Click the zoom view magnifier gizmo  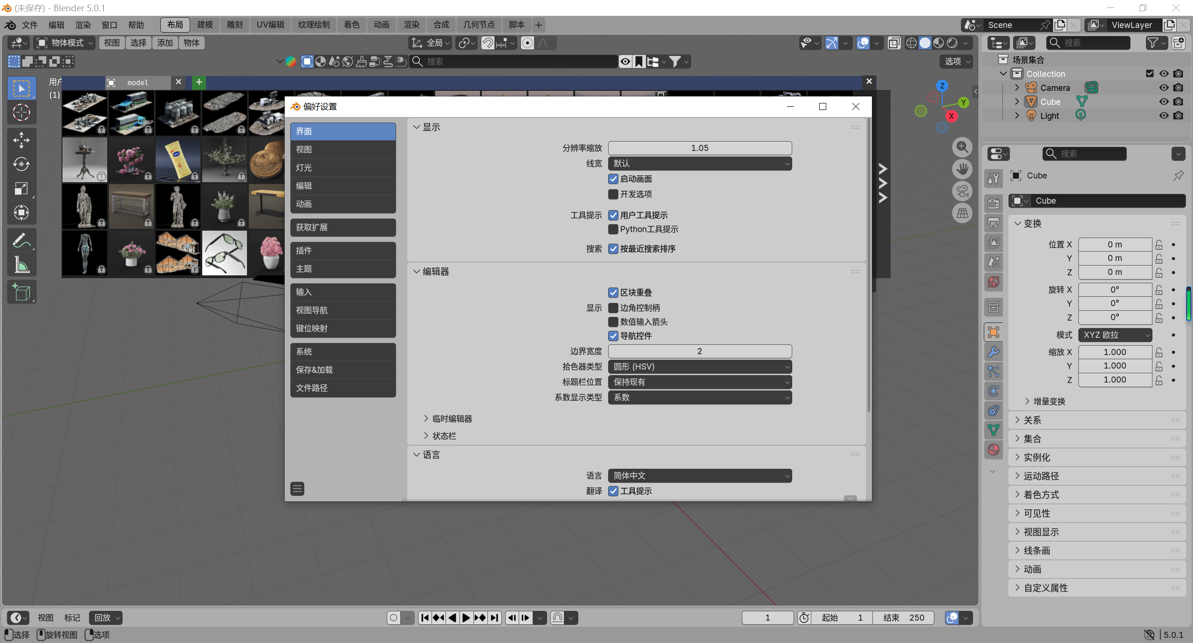(x=962, y=148)
